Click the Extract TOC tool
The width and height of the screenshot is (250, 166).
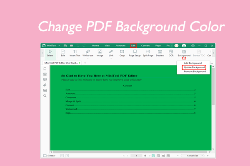199,53
